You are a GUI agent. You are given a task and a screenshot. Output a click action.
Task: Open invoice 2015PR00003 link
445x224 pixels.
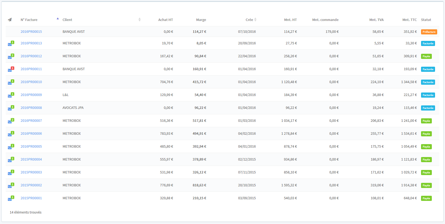(31, 172)
